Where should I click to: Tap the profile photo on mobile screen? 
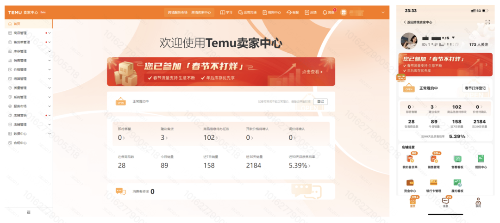click(x=409, y=41)
